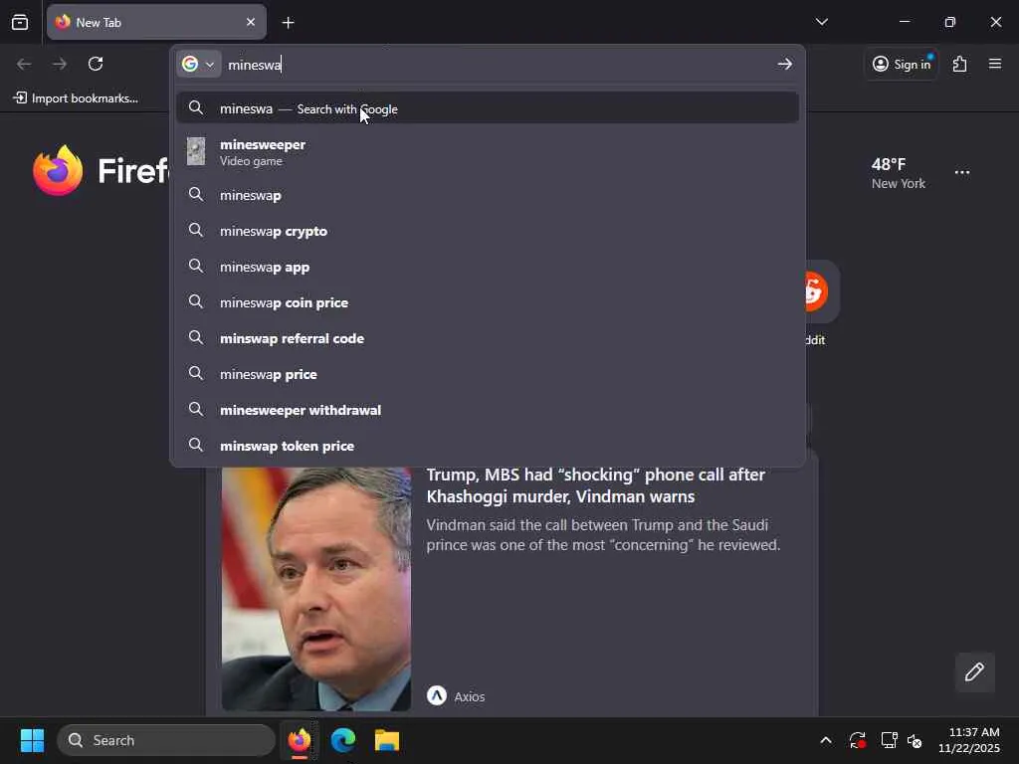The image size is (1019, 764).
Task: Select 'minswap referral code' suggestion
Action: tap(488, 338)
